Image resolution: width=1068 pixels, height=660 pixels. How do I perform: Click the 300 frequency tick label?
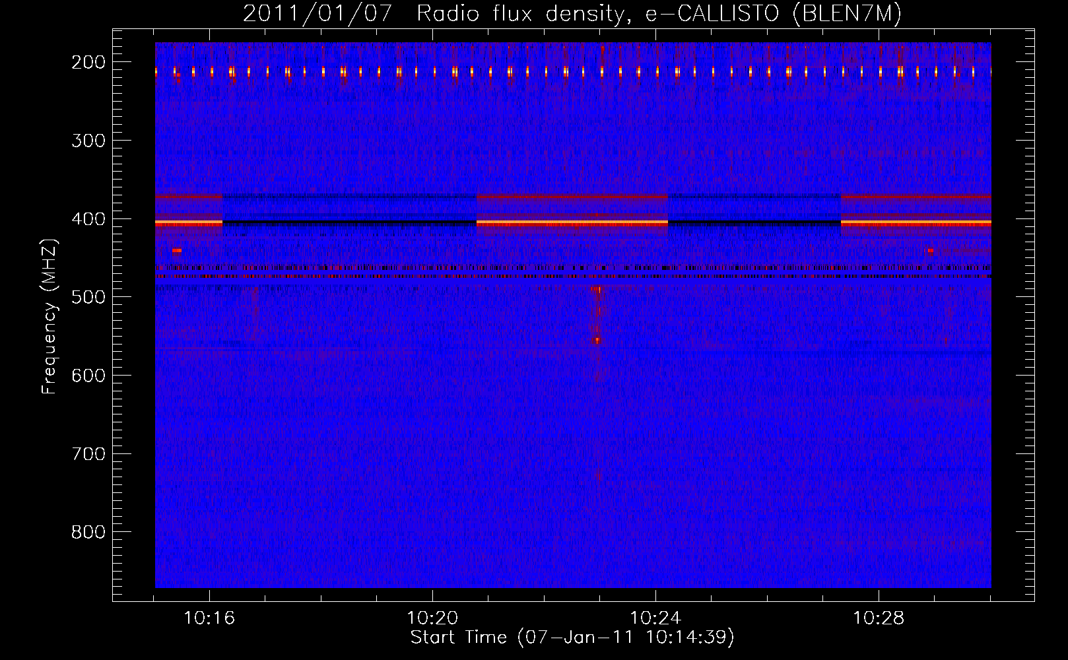[88, 141]
